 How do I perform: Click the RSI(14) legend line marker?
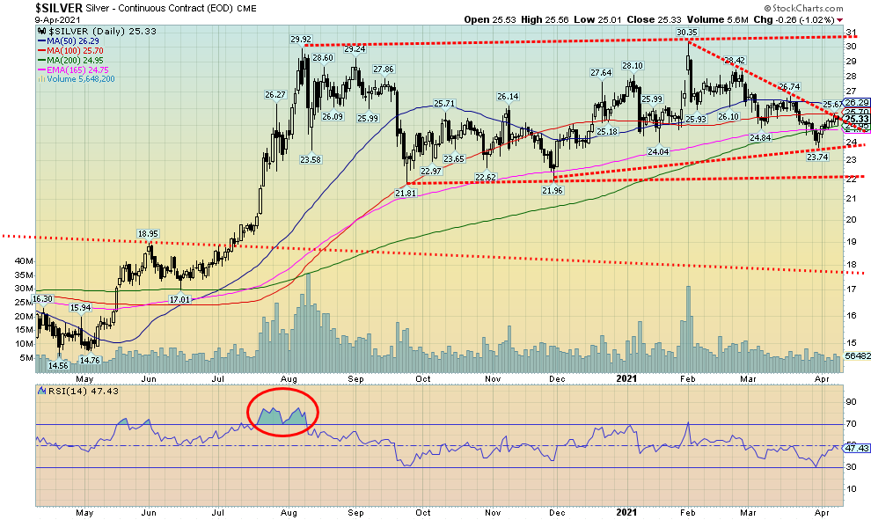(42, 389)
